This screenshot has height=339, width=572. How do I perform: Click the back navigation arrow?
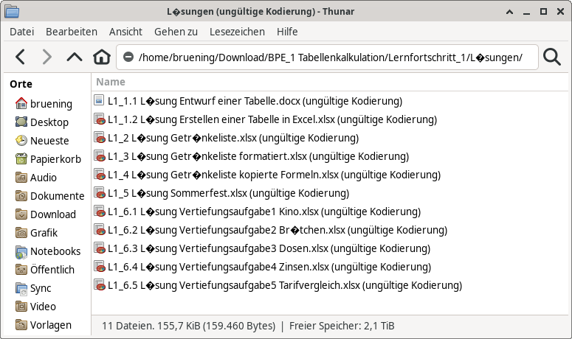point(21,57)
